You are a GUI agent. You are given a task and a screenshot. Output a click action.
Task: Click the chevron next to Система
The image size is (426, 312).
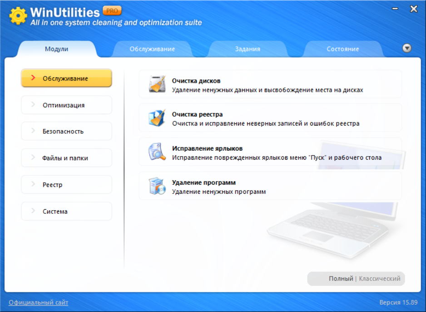(33, 211)
